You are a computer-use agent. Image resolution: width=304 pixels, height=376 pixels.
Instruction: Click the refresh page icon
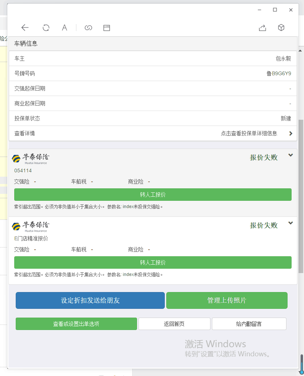point(46,28)
